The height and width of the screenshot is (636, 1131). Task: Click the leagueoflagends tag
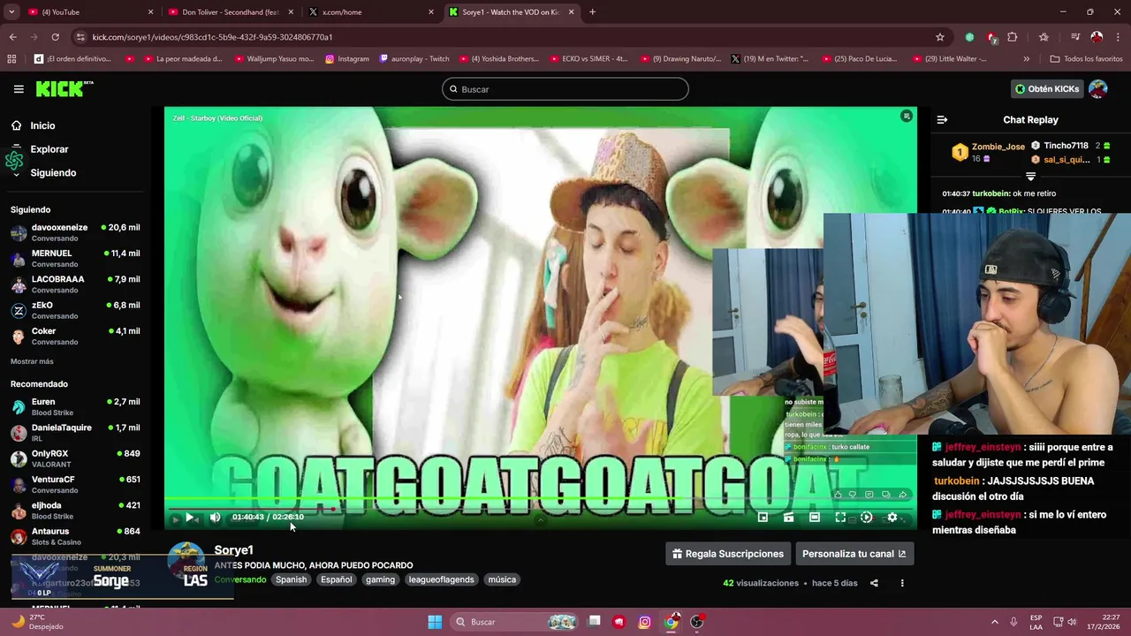coord(441,579)
